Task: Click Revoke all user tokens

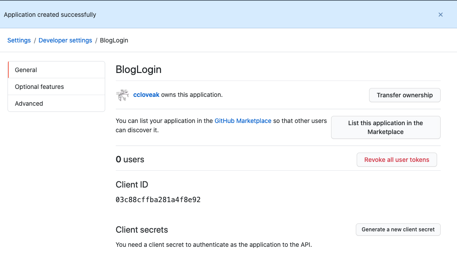Action: coord(396,160)
